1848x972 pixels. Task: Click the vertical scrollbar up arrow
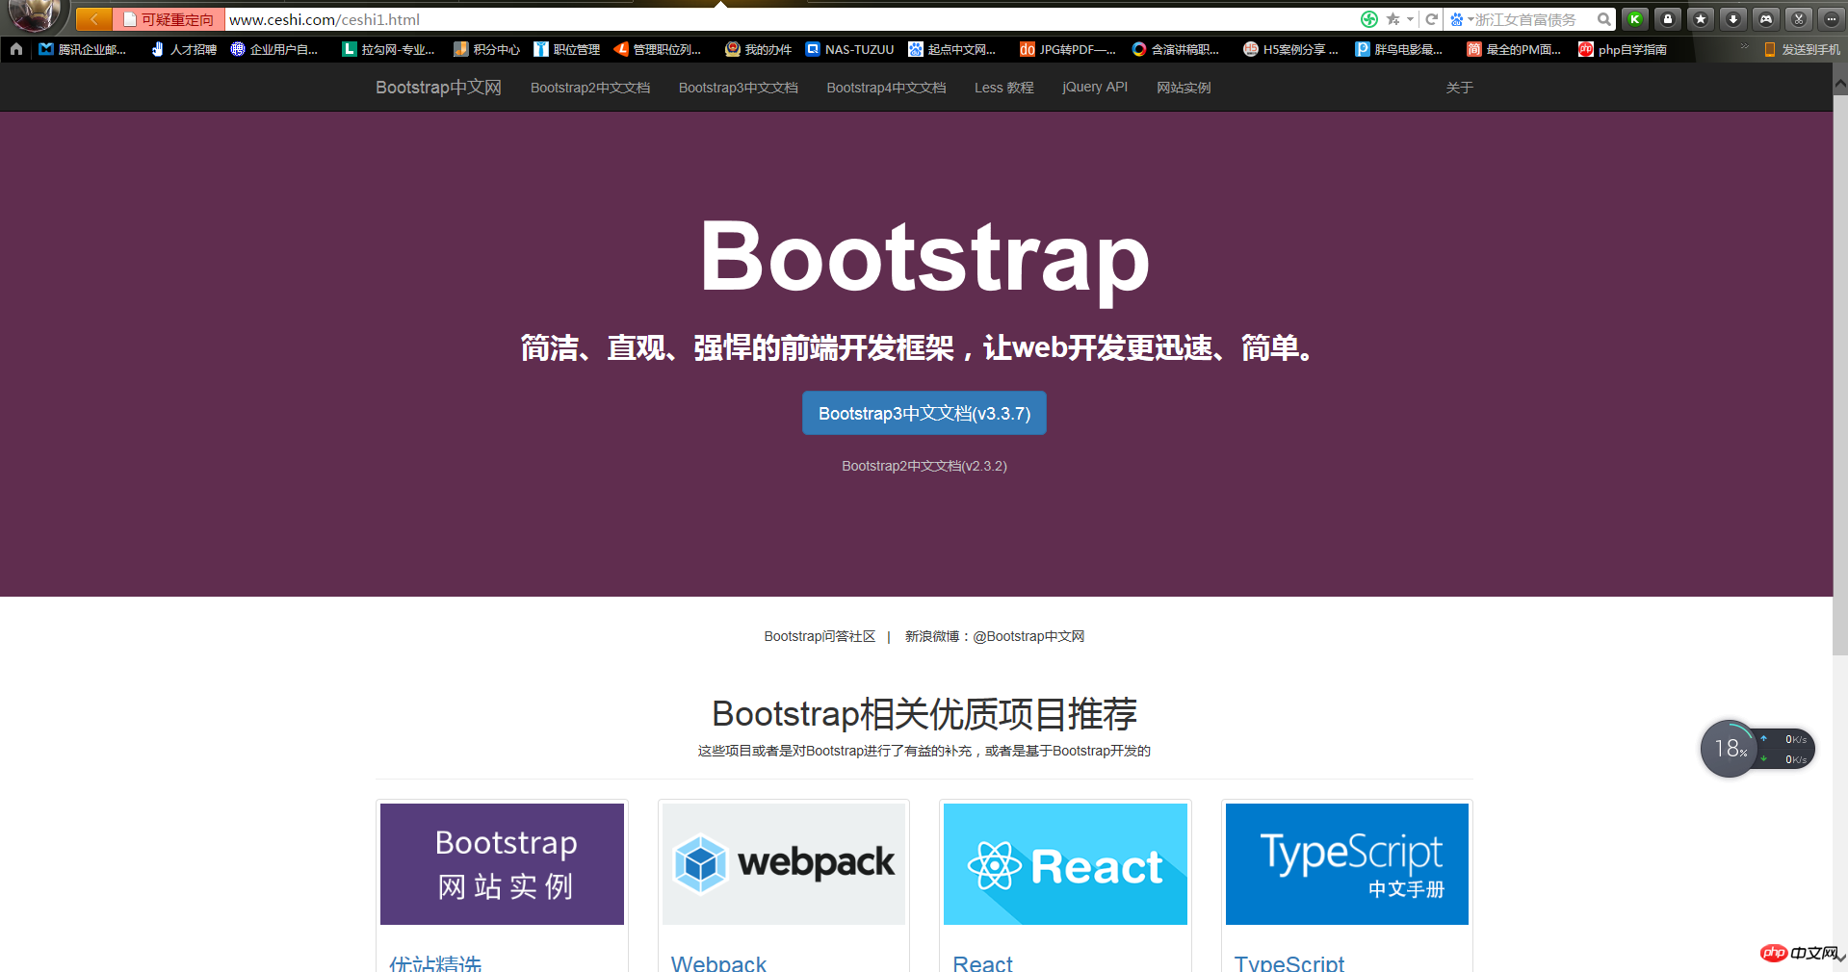[1840, 85]
